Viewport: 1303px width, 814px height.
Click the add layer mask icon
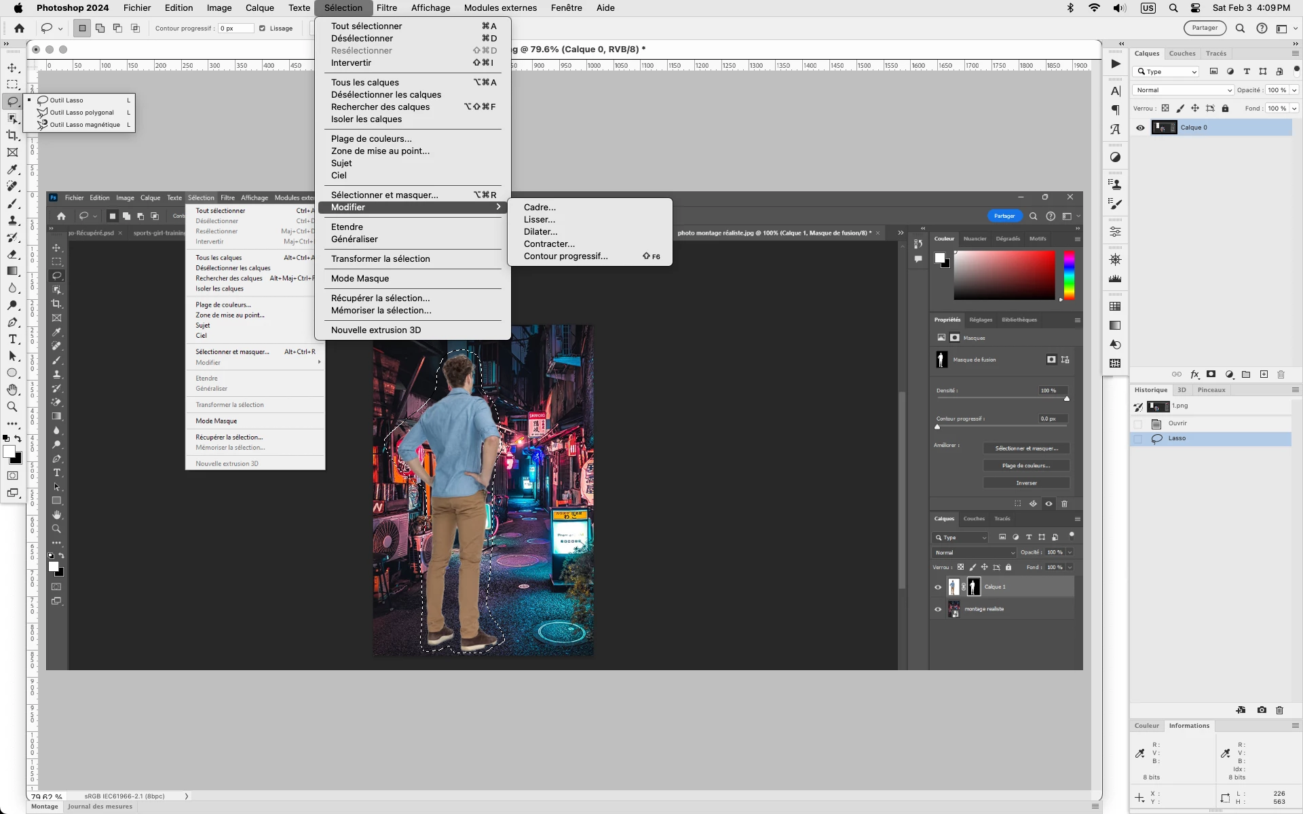(1211, 374)
